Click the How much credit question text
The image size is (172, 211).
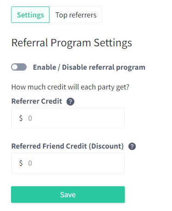pyautogui.click(x=70, y=87)
